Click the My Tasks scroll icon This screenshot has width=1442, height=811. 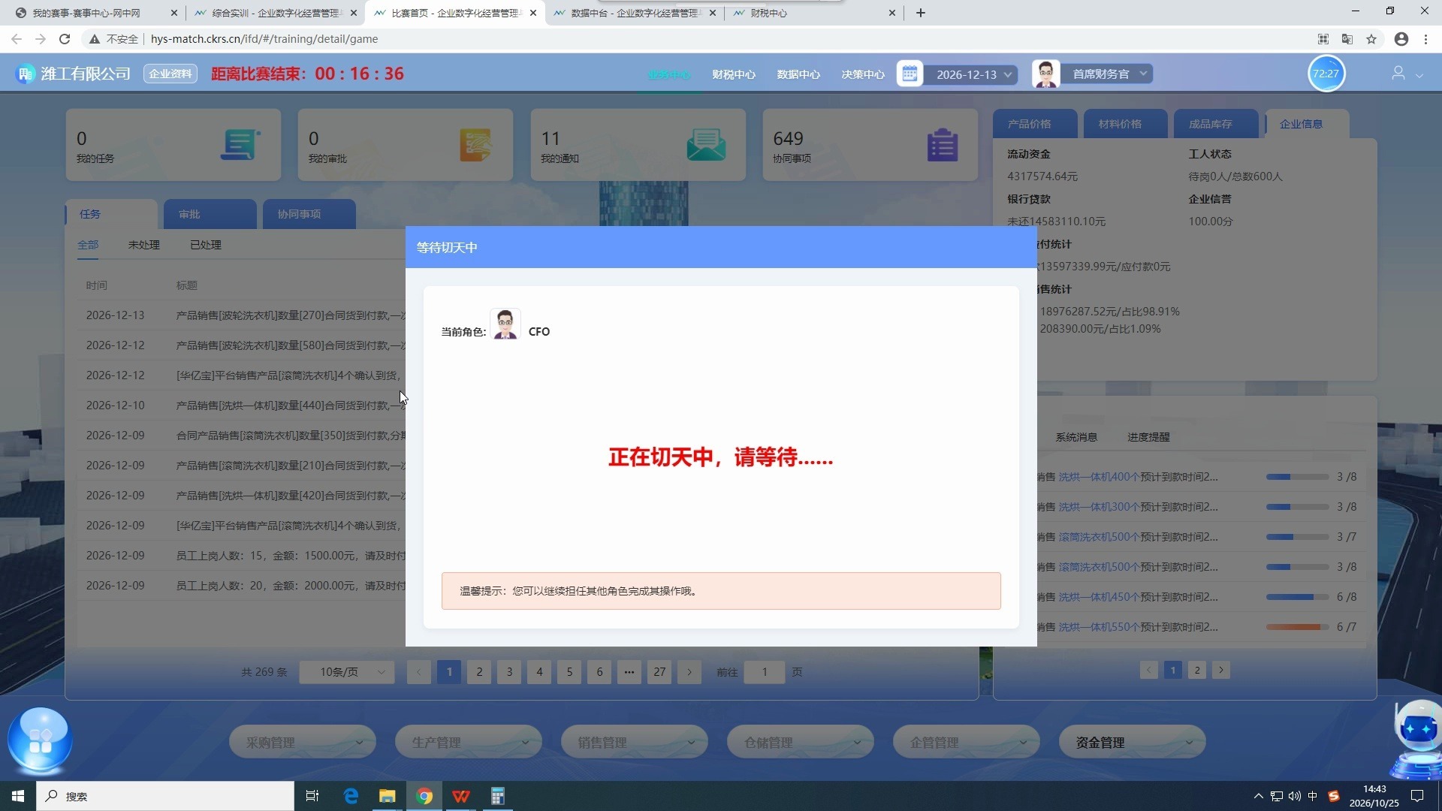point(240,144)
